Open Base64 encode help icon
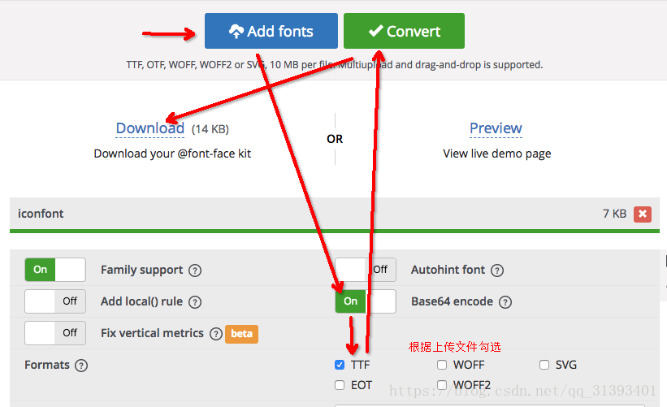 click(505, 302)
